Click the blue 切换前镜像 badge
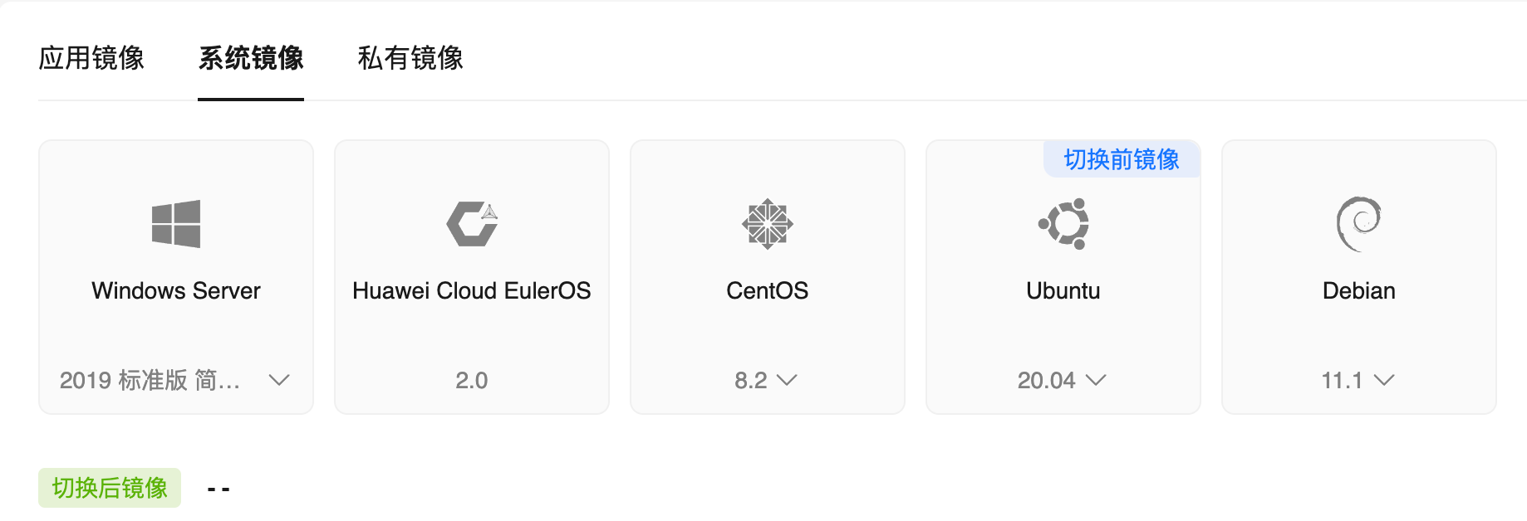Image resolution: width=1527 pixels, height=521 pixels. [1122, 159]
